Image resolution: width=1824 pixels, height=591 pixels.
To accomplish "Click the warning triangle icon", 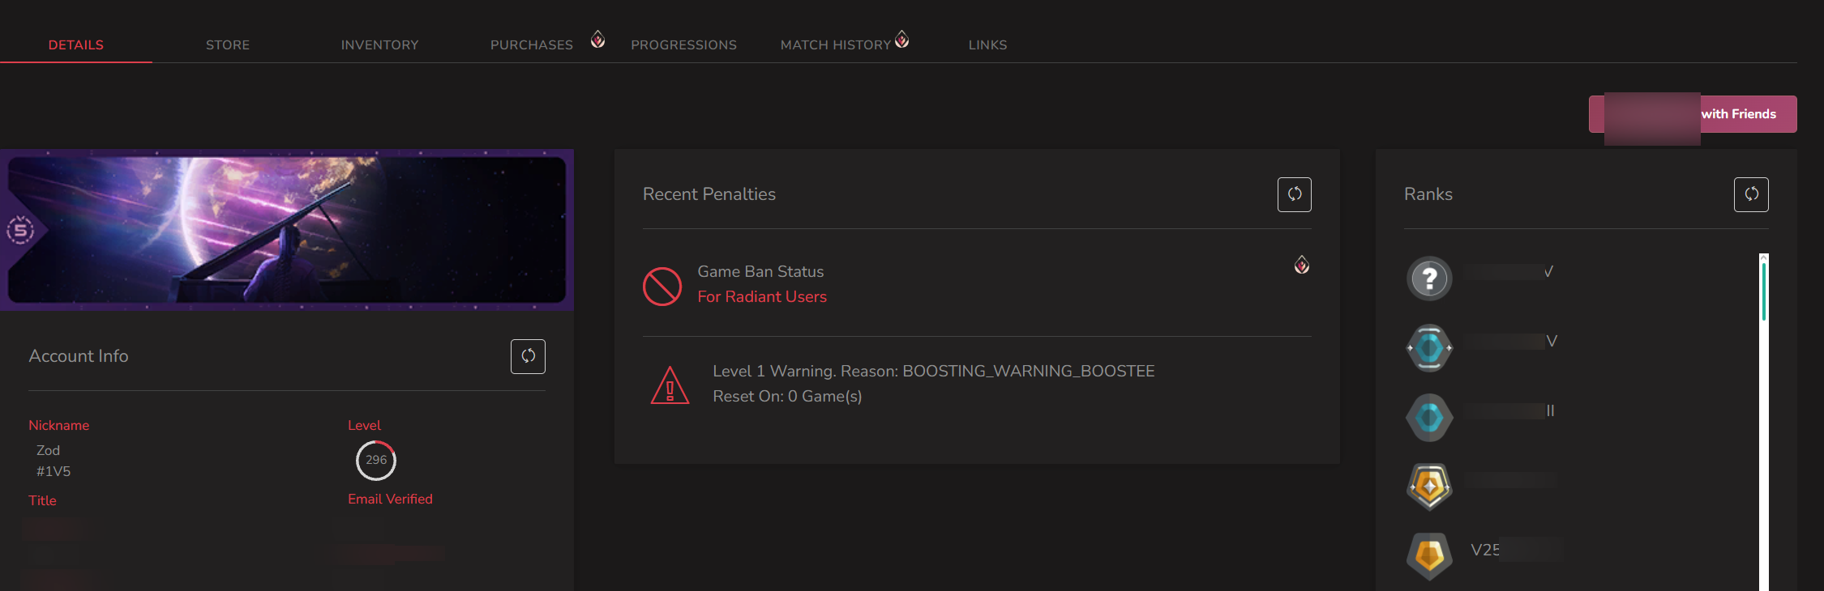I will (x=670, y=385).
